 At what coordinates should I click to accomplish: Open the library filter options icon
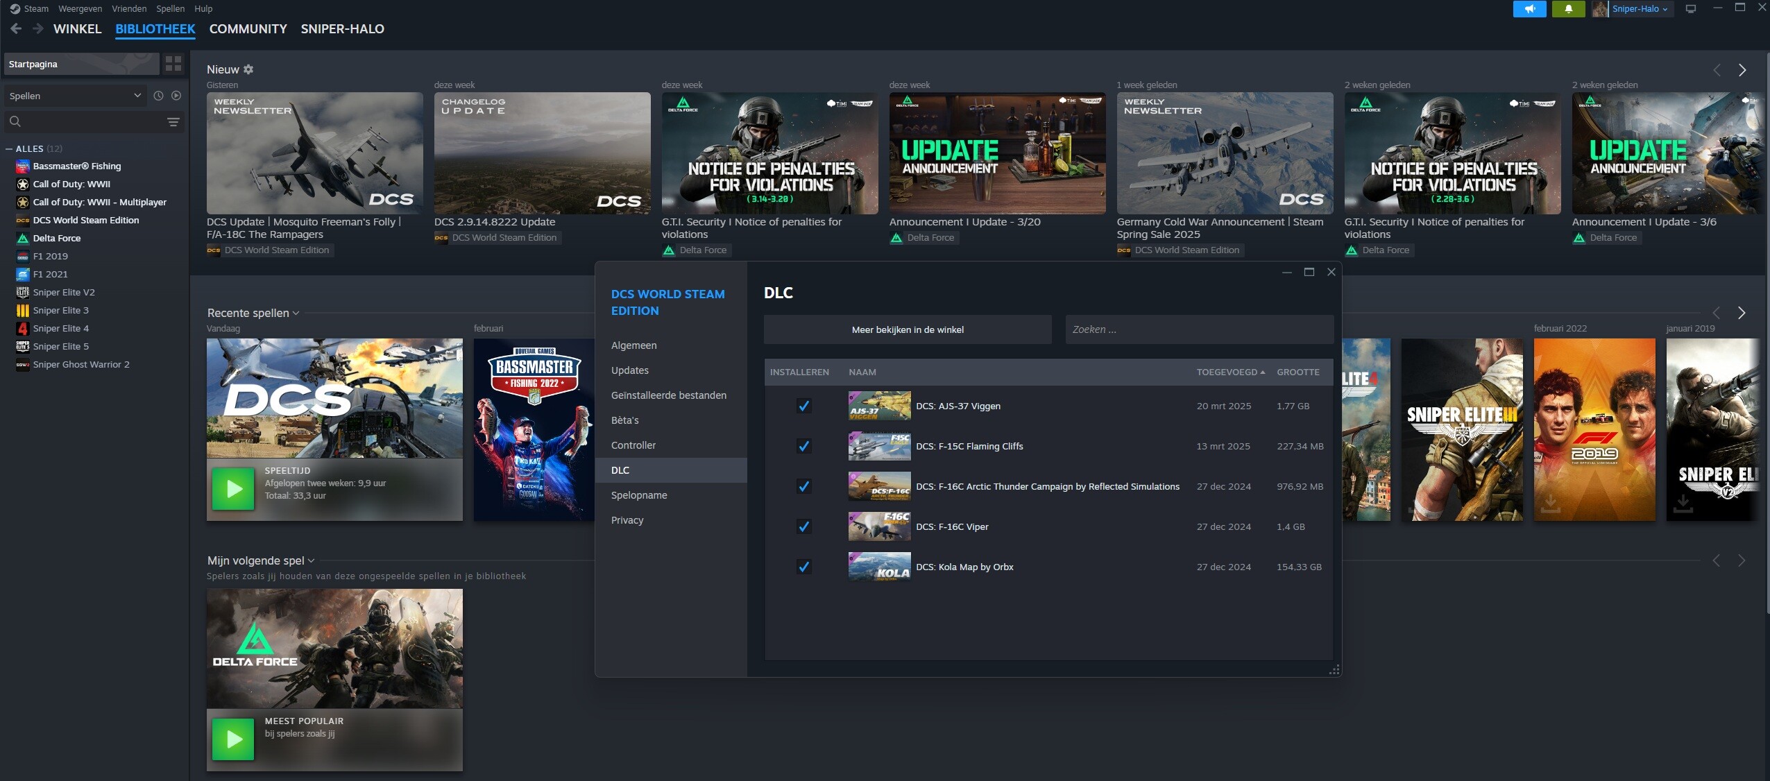(173, 122)
